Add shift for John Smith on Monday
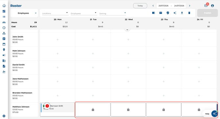220x119 pixels. (x=57, y=40)
